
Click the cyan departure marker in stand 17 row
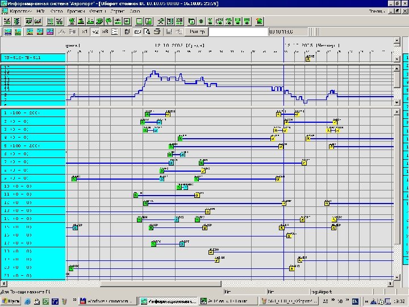coord(182,244)
